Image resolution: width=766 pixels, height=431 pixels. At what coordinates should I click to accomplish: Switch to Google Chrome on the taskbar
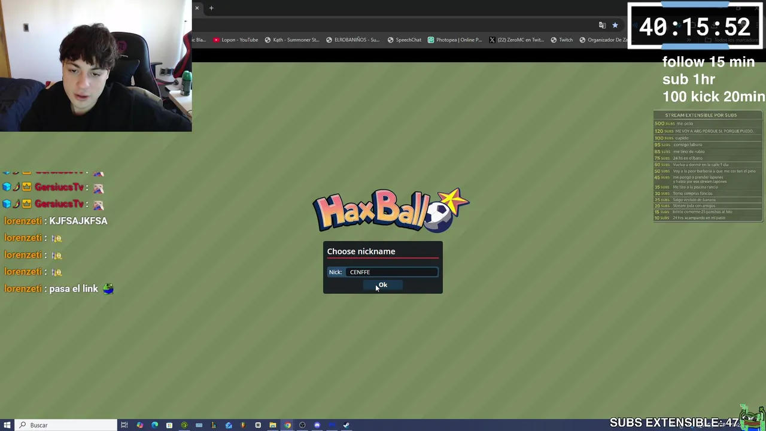coord(288,425)
